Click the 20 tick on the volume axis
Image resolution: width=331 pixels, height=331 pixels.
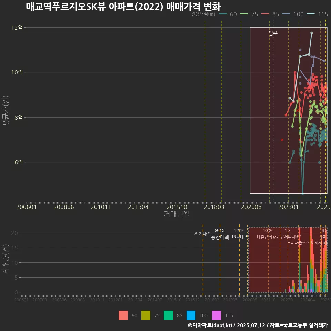[14, 233]
